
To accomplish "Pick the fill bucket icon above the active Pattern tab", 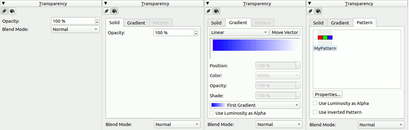I will 318,11.
